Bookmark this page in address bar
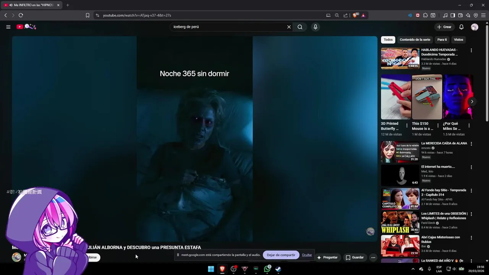Viewport: 489px width, 275px height. click(x=87, y=15)
